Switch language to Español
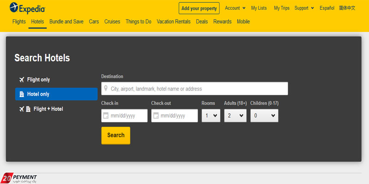 327,8
